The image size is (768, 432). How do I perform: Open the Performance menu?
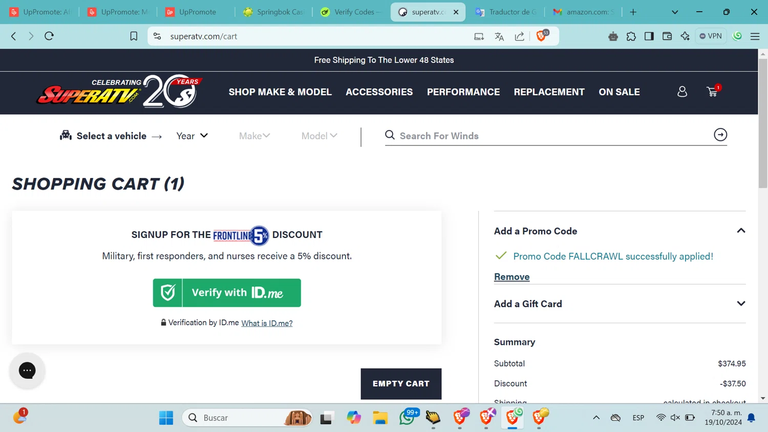pos(463,92)
